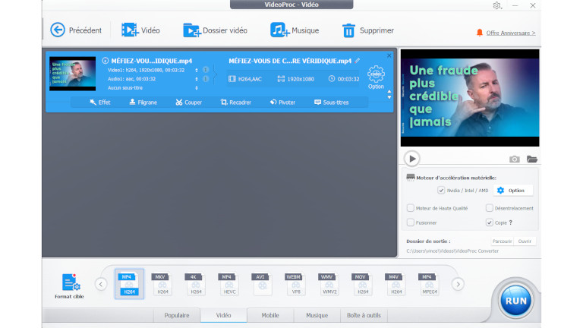Select the M4V H264 format
The width and height of the screenshot is (583, 328).
tap(396, 284)
